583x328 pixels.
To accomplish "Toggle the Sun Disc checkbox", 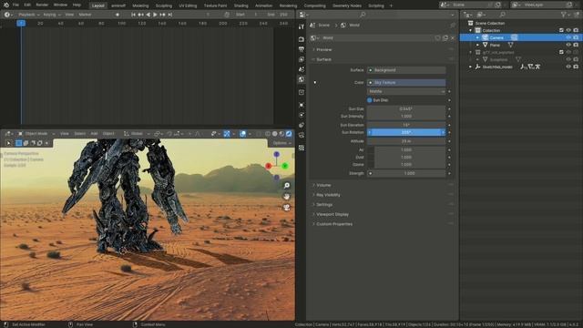I will 370,100.
